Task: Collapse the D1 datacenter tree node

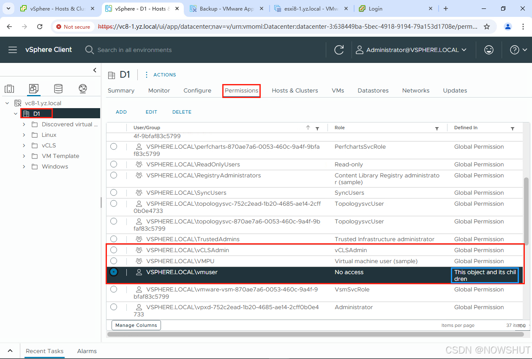Action: point(16,114)
